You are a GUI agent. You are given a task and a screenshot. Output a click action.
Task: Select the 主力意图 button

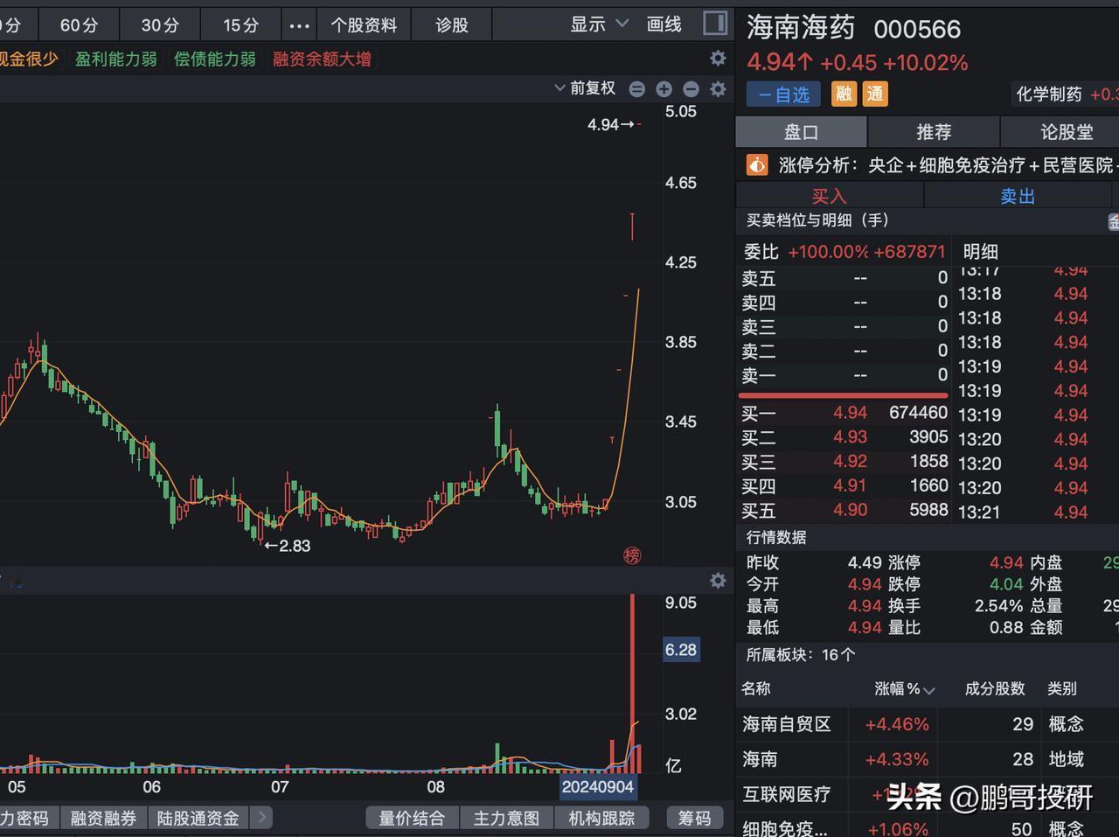coord(506,818)
